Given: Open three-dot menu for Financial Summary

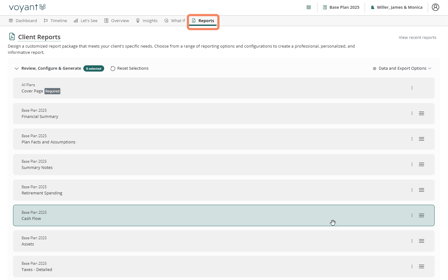Looking at the screenshot, I should (412, 114).
